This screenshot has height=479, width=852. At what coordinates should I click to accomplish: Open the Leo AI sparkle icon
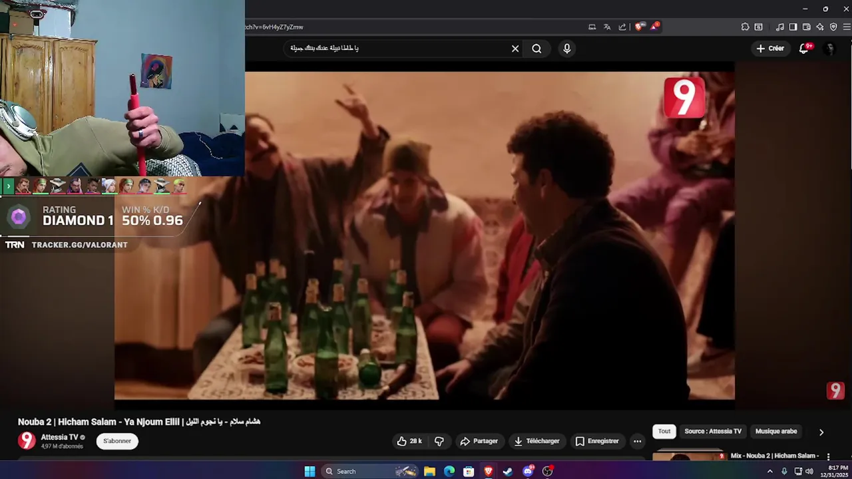click(x=820, y=27)
